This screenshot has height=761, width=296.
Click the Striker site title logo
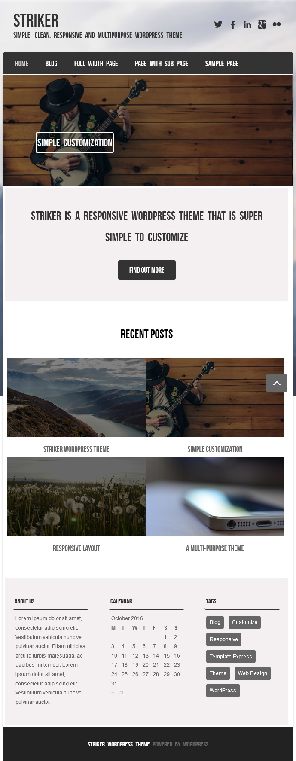36,21
